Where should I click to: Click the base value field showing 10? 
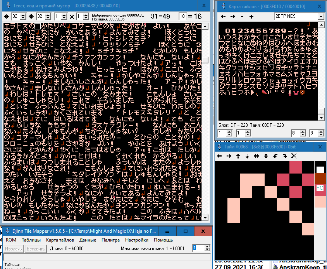(x=182, y=16)
